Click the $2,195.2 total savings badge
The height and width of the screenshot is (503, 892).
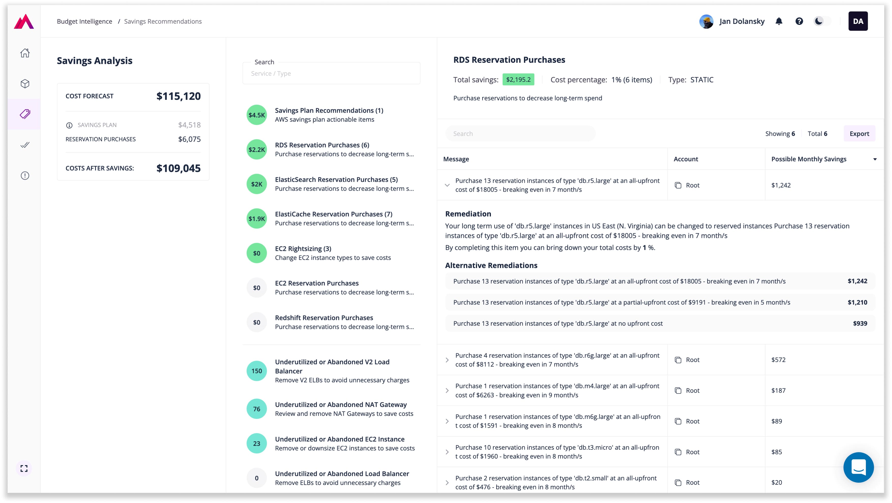[x=518, y=80]
